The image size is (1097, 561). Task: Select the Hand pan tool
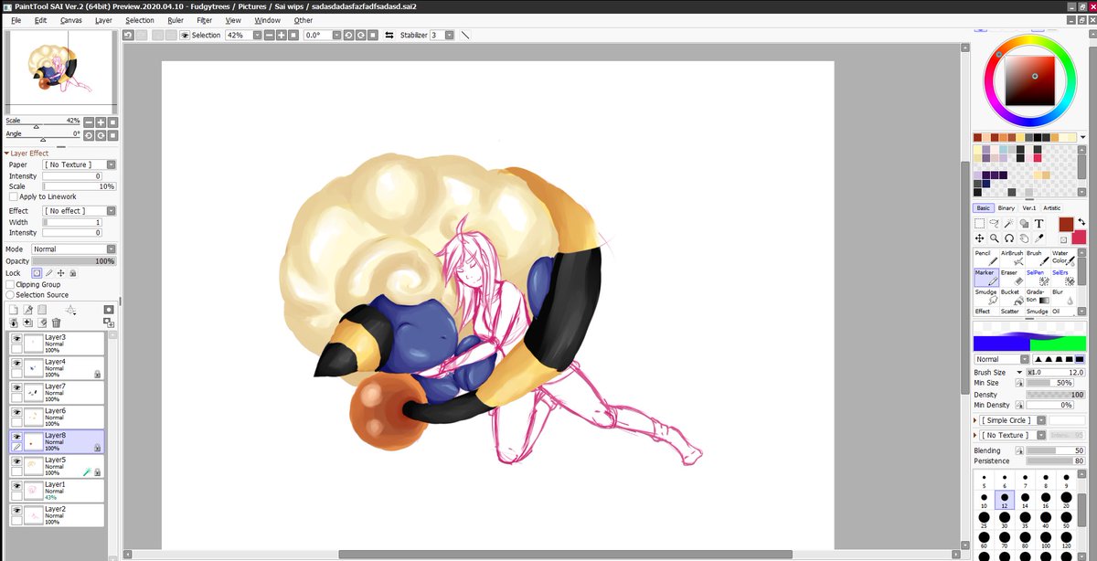pos(1024,238)
